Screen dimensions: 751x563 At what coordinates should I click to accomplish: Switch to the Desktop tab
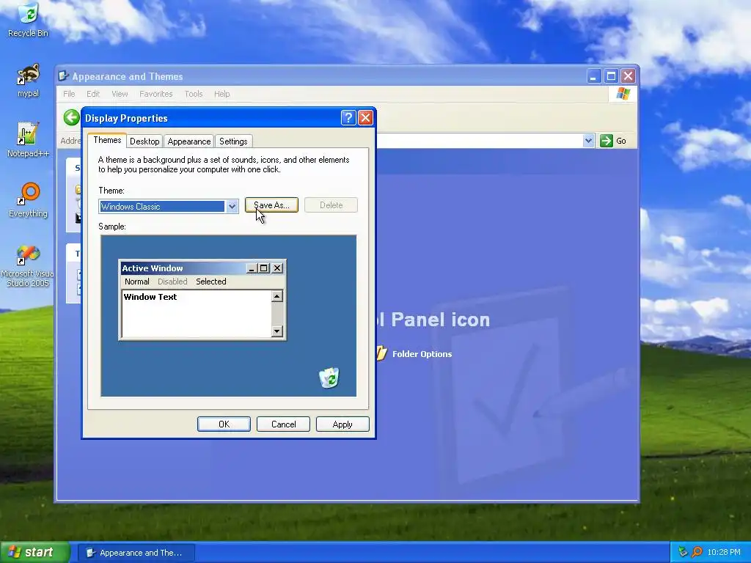coord(144,141)
